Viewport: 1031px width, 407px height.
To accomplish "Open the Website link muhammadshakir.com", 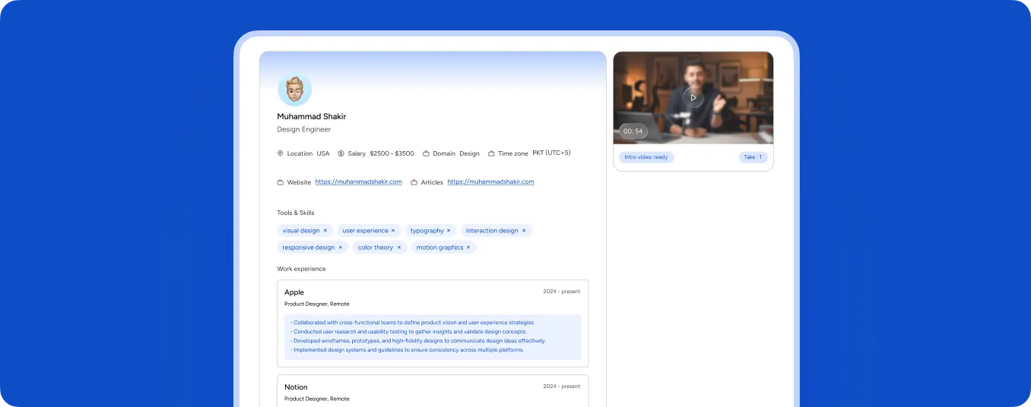I will [358, 182].
